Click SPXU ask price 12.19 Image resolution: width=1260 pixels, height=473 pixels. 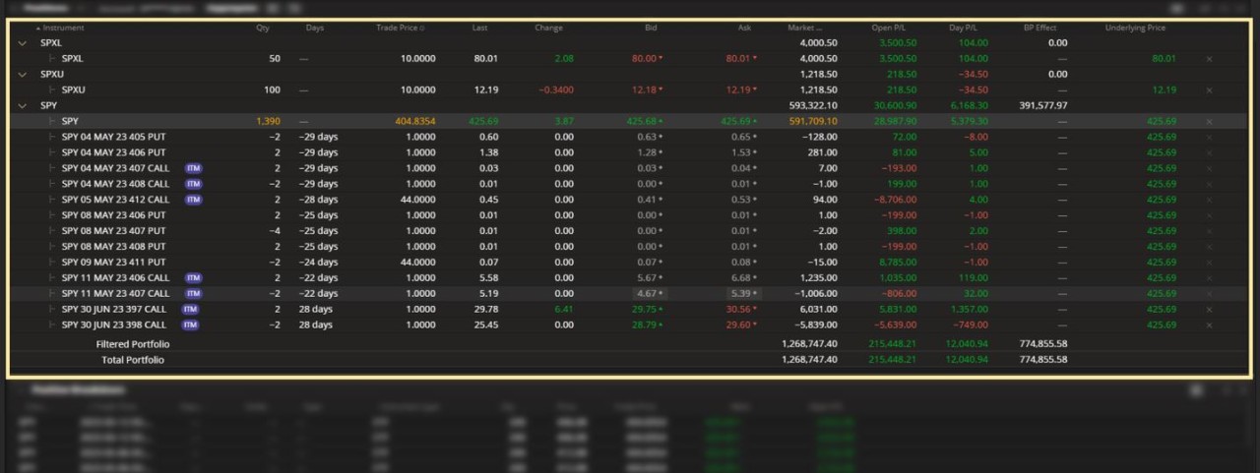tap(737, 90)
